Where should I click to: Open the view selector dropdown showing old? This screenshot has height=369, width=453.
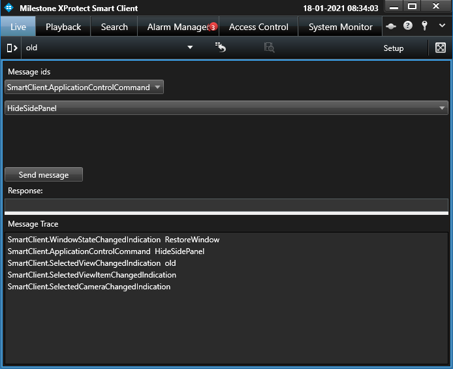(109, 48)
